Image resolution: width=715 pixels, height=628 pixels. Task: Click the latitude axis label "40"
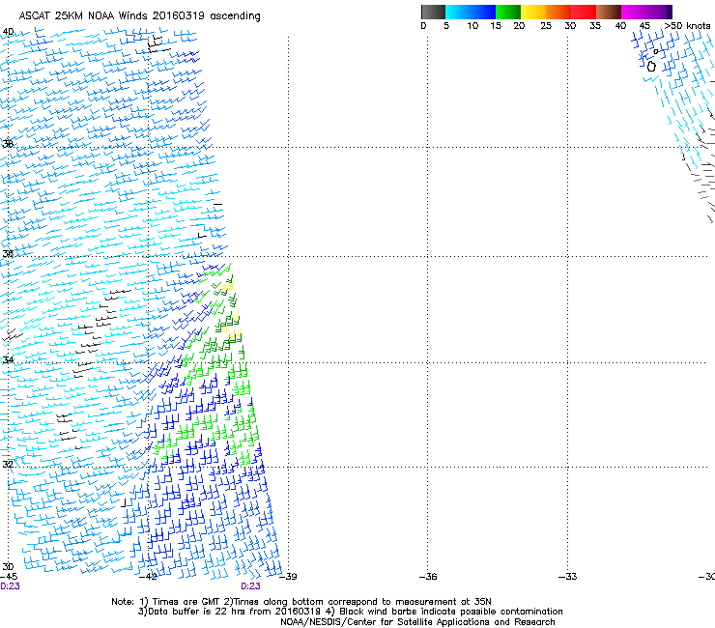pyautogui.click(x=8, y=32)
